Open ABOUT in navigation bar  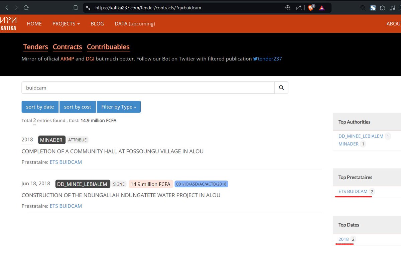tap(394, 24)
